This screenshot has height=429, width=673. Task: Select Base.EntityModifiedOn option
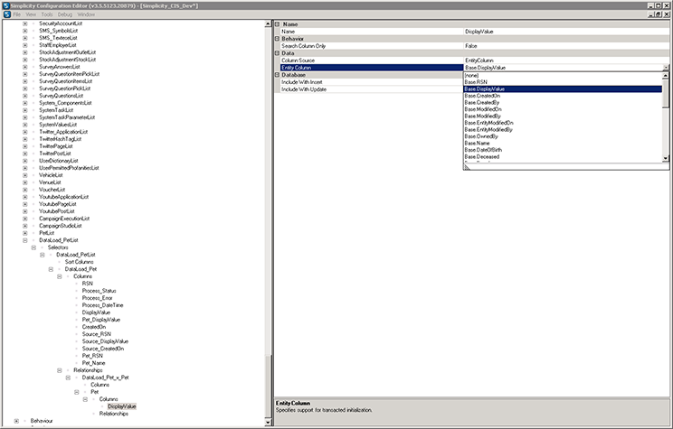[563, 123]
